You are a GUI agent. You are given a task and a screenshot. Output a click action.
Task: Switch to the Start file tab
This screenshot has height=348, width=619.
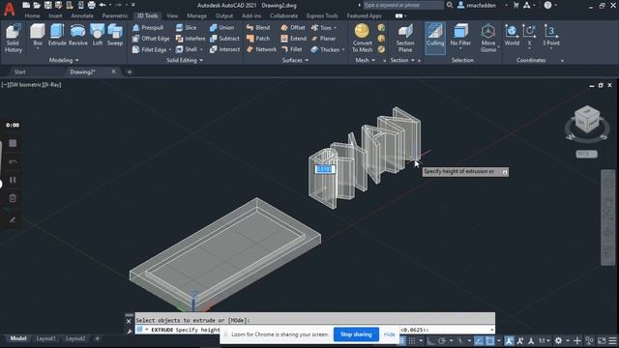coord(19,72)
